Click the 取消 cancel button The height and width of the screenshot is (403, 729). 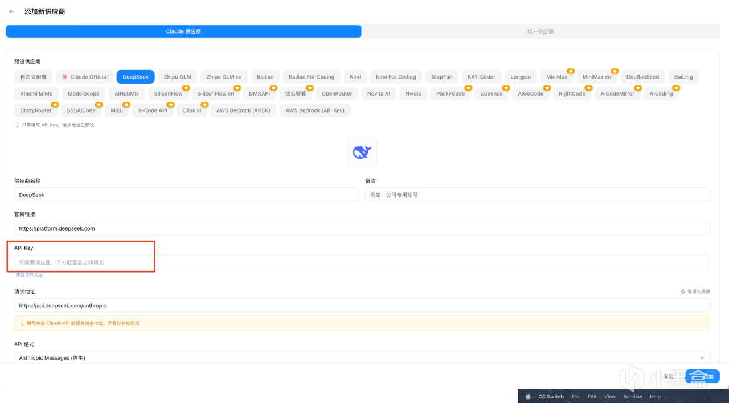[669, 376]
